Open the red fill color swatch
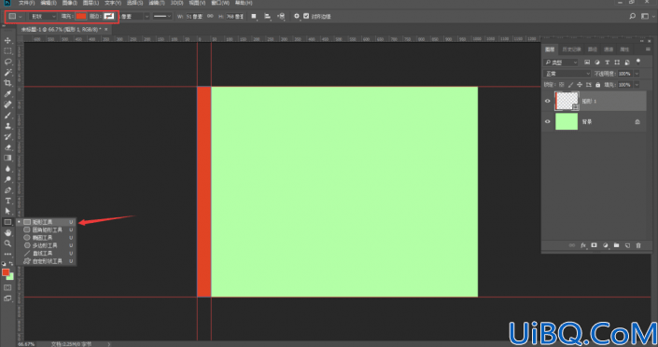This screenshot has width=658, height=347. tap(81, 17)
